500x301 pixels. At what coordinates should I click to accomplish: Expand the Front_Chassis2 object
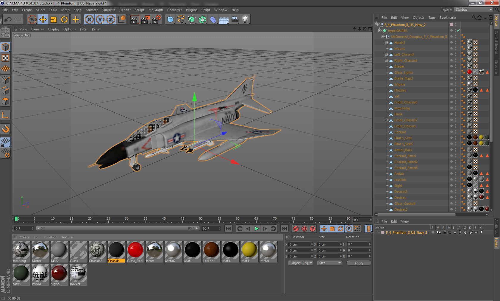386,120
